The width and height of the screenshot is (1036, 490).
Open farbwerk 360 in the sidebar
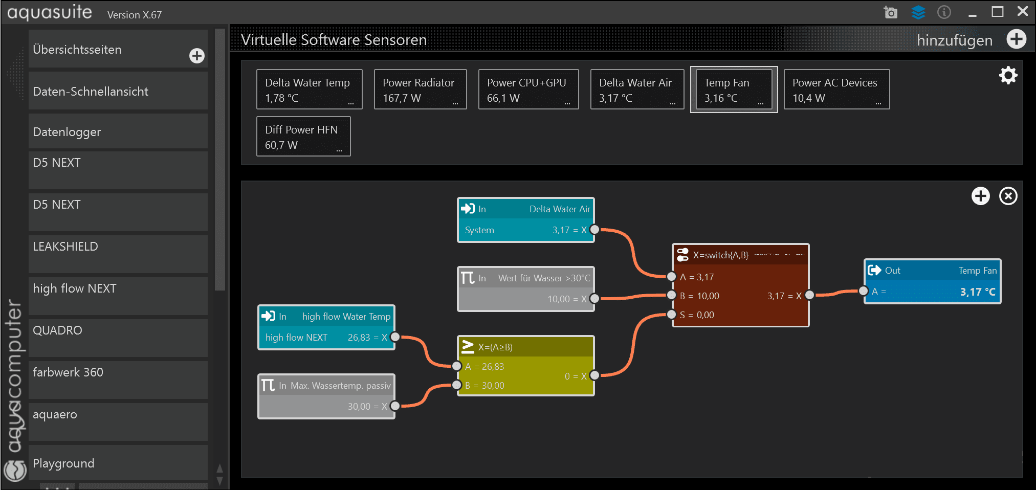[118, 380]
